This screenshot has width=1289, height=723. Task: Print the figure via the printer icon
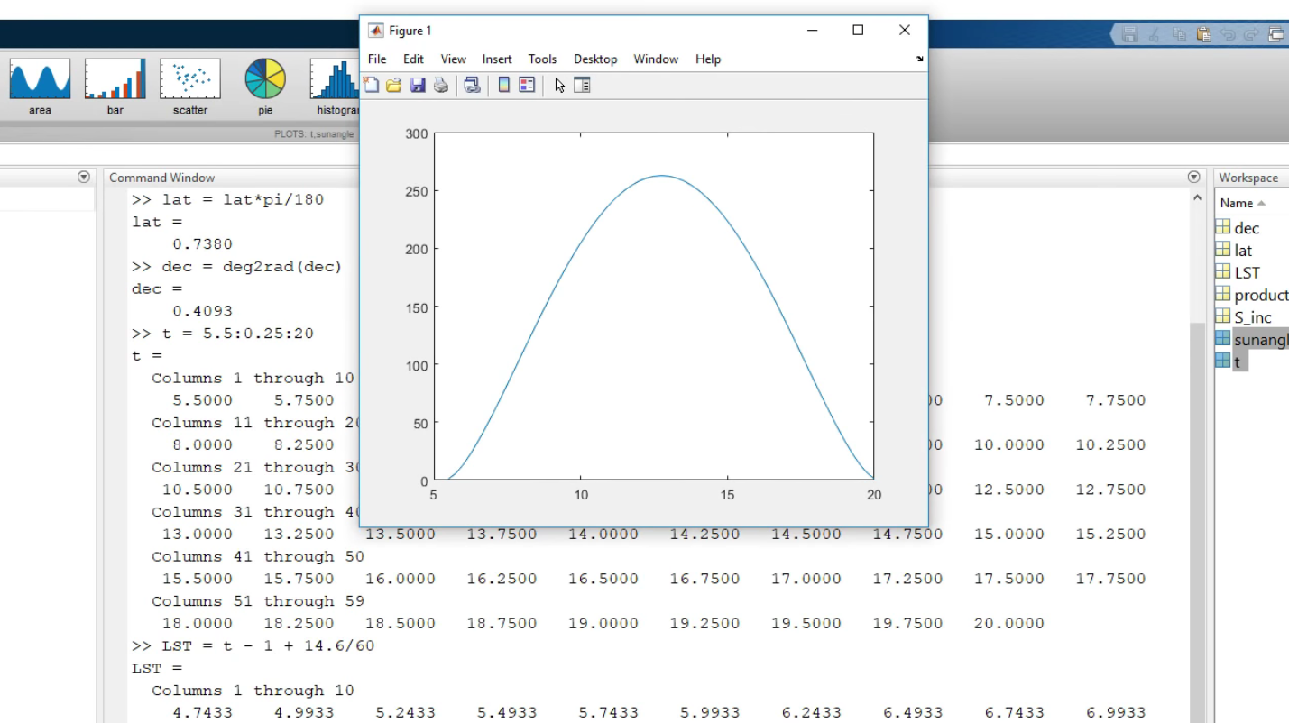440,84
